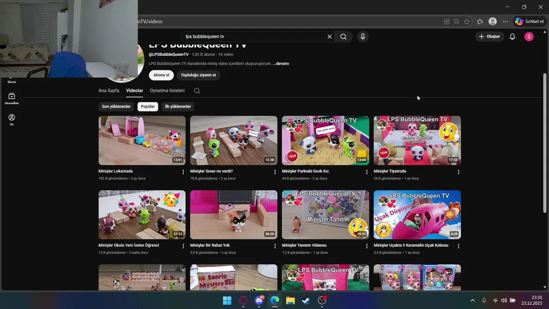Screen dimensions: 549x309
Task: Open options for Minişler Lokantada video
Action: click(183, 172)
